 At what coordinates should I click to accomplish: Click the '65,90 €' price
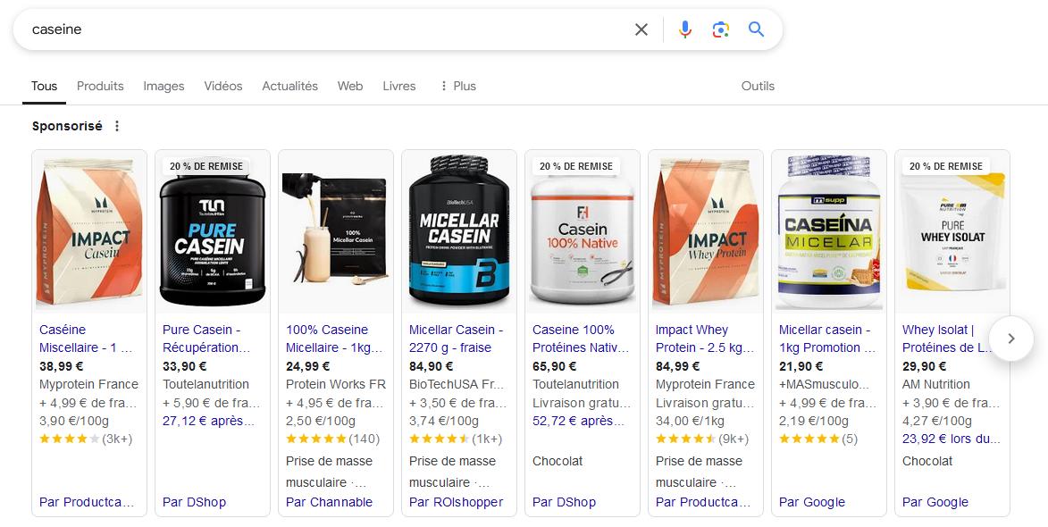point(555,366)
